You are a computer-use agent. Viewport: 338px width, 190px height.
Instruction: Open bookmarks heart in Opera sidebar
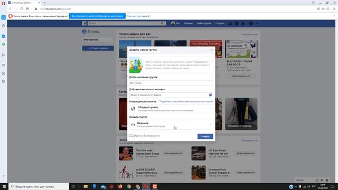(x=4, y=65)
